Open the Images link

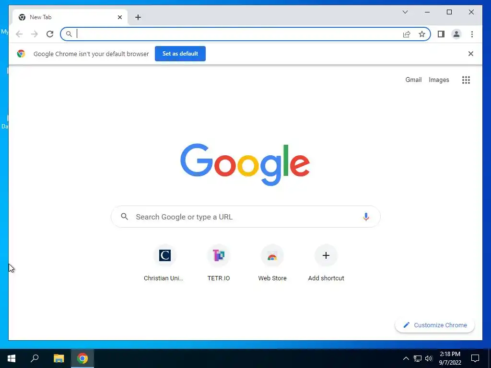pyautogui.click(x=439, y=80)
